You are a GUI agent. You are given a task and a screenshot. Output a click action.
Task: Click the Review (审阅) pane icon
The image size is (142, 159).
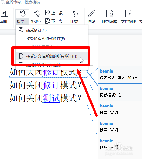pyautogui.click(x=4, y=14)
